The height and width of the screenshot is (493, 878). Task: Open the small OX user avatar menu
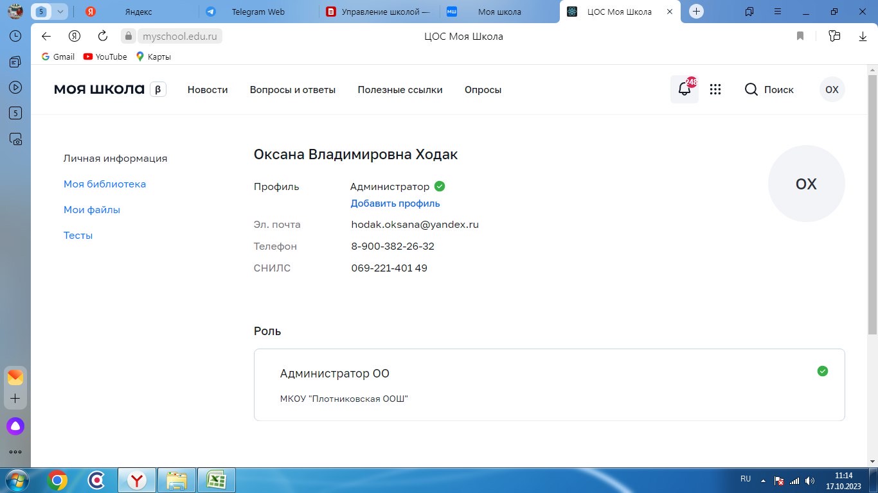coord(832,90)
